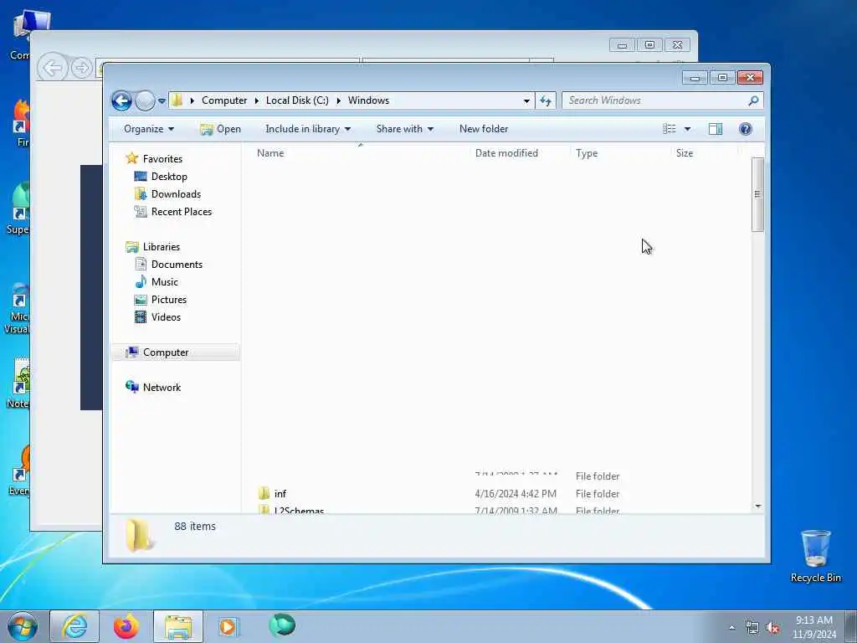The height and width of the screenshot is (643, 857).
Task: Open the Start menu
Action: (23, 626)
